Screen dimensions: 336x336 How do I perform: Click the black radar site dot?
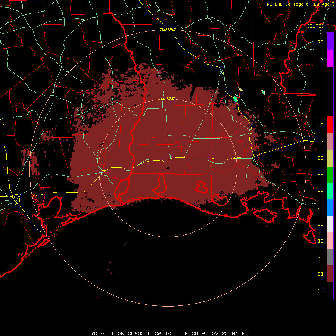168,168
